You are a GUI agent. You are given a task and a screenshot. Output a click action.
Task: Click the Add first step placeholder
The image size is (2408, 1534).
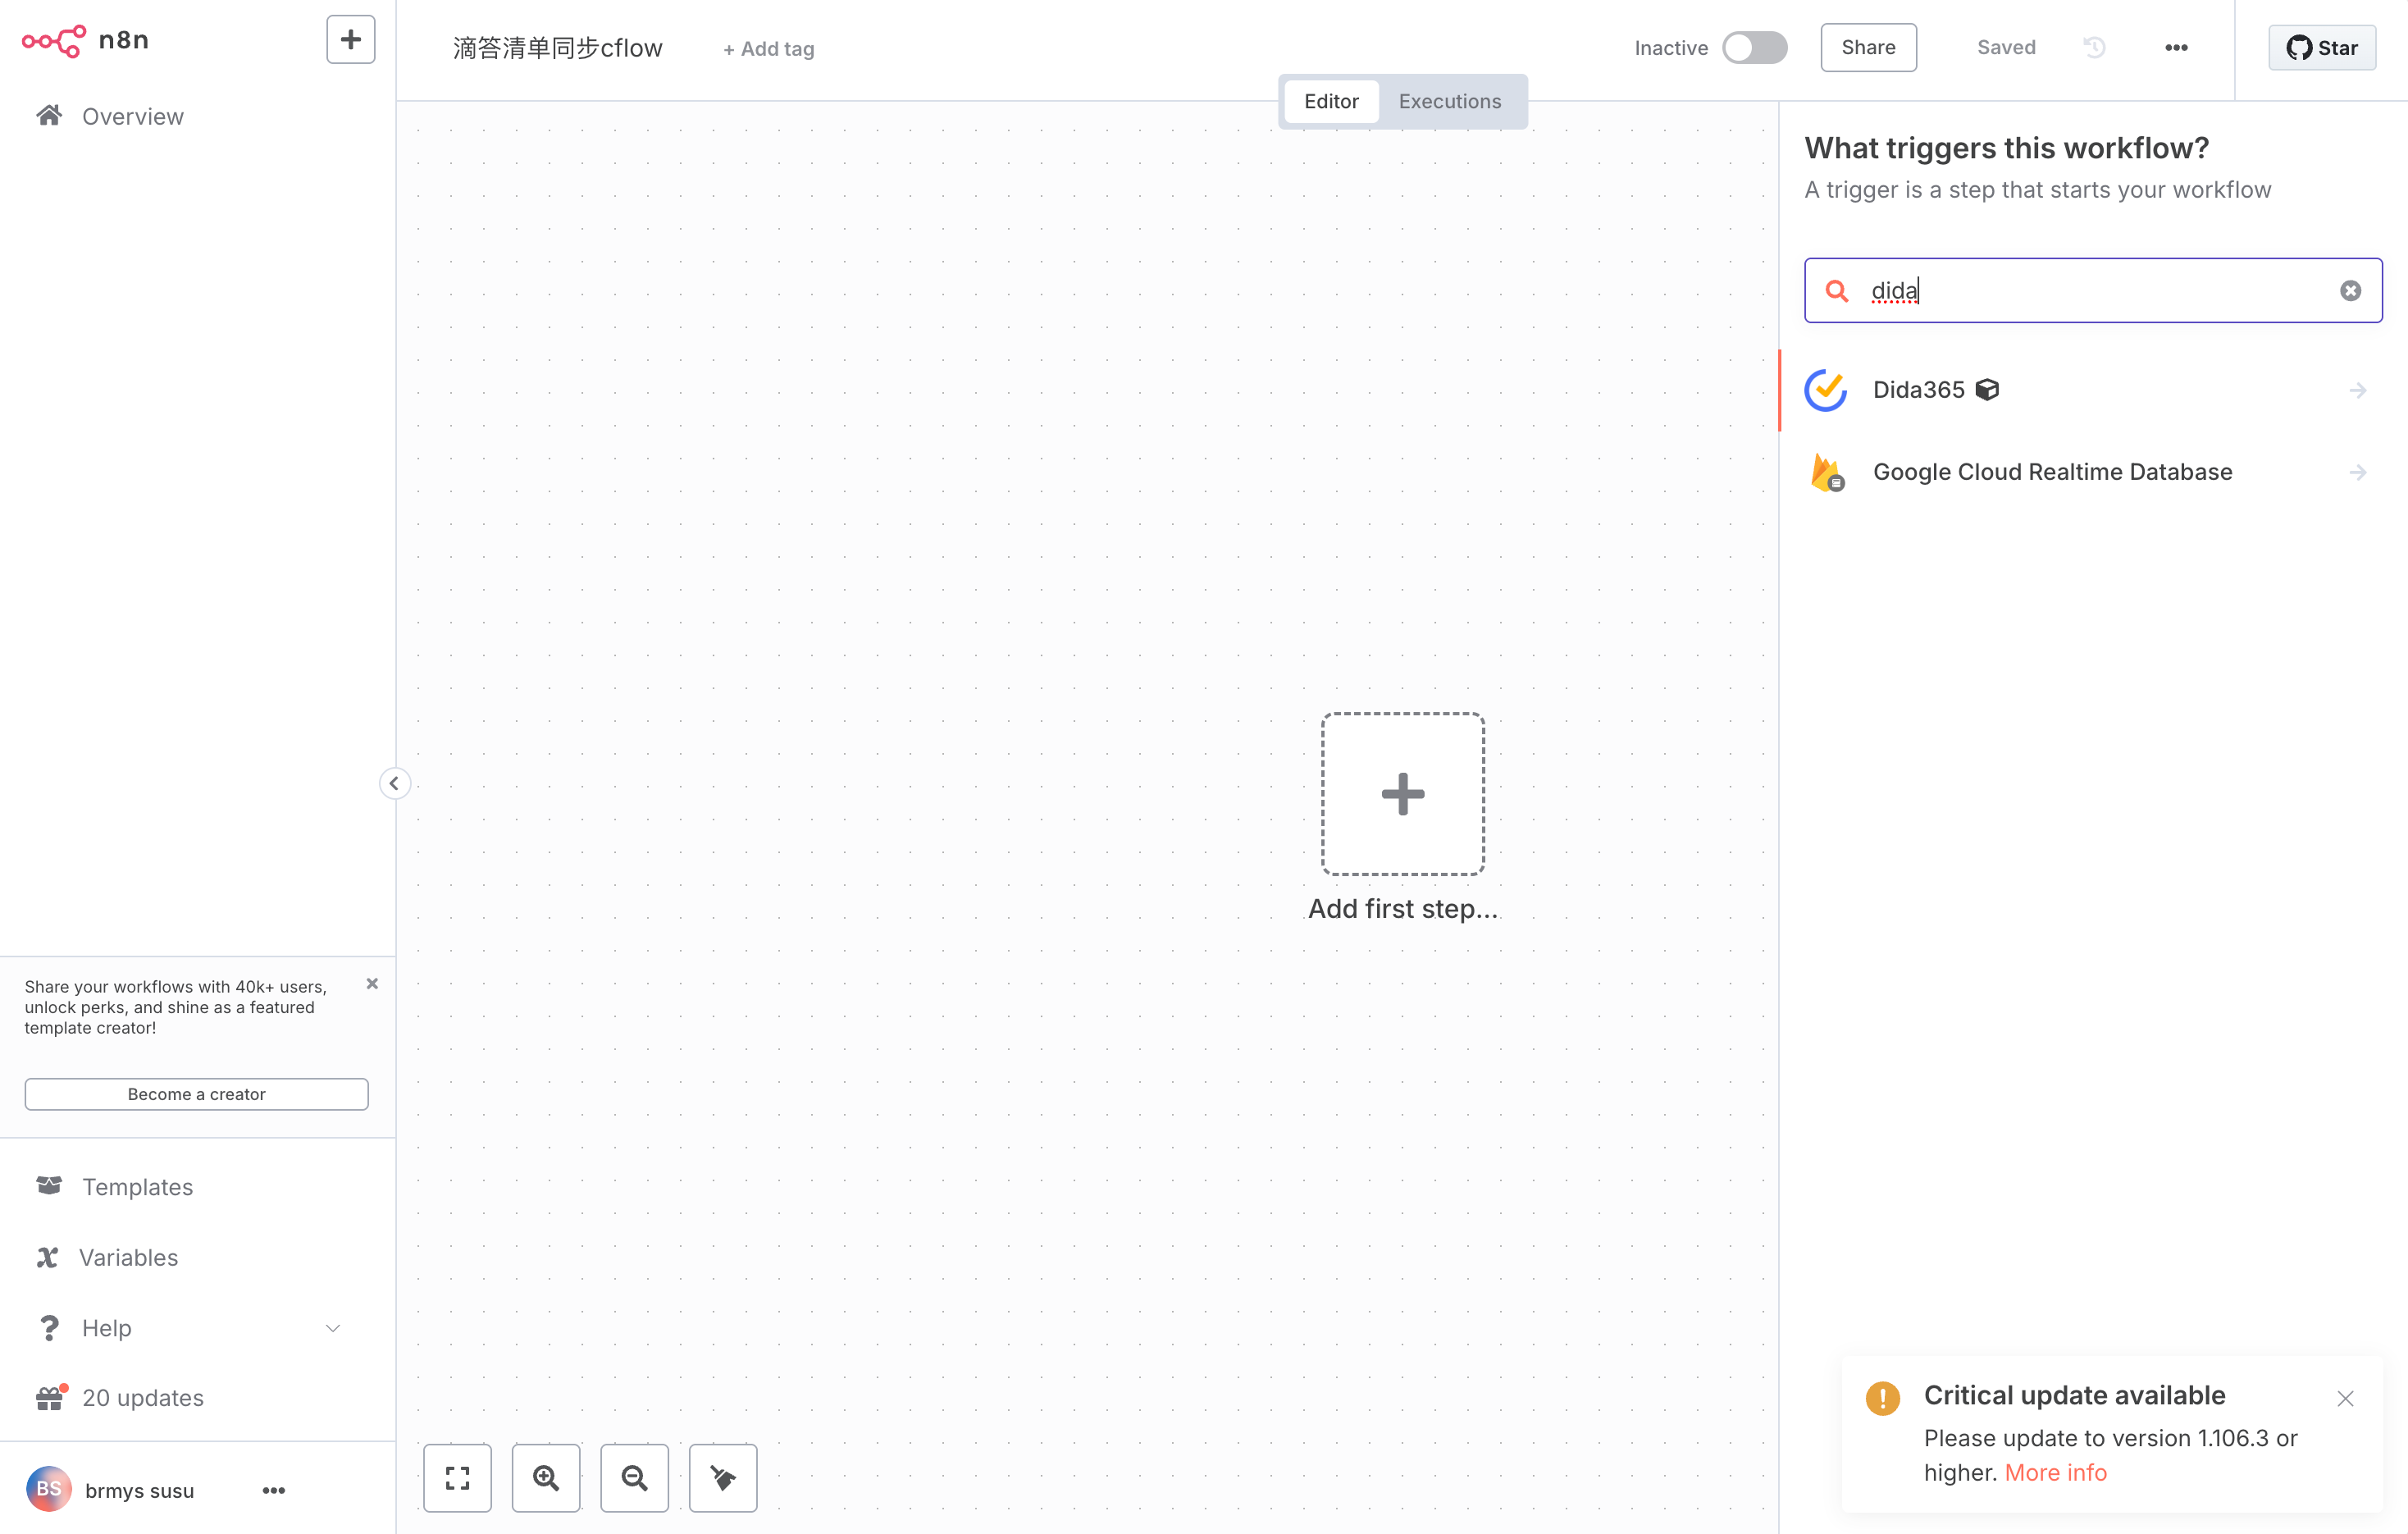(1402, 794)
